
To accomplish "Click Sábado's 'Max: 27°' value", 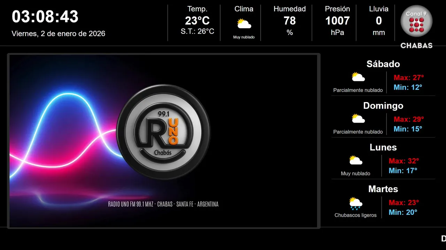I will tap(409, 77).
